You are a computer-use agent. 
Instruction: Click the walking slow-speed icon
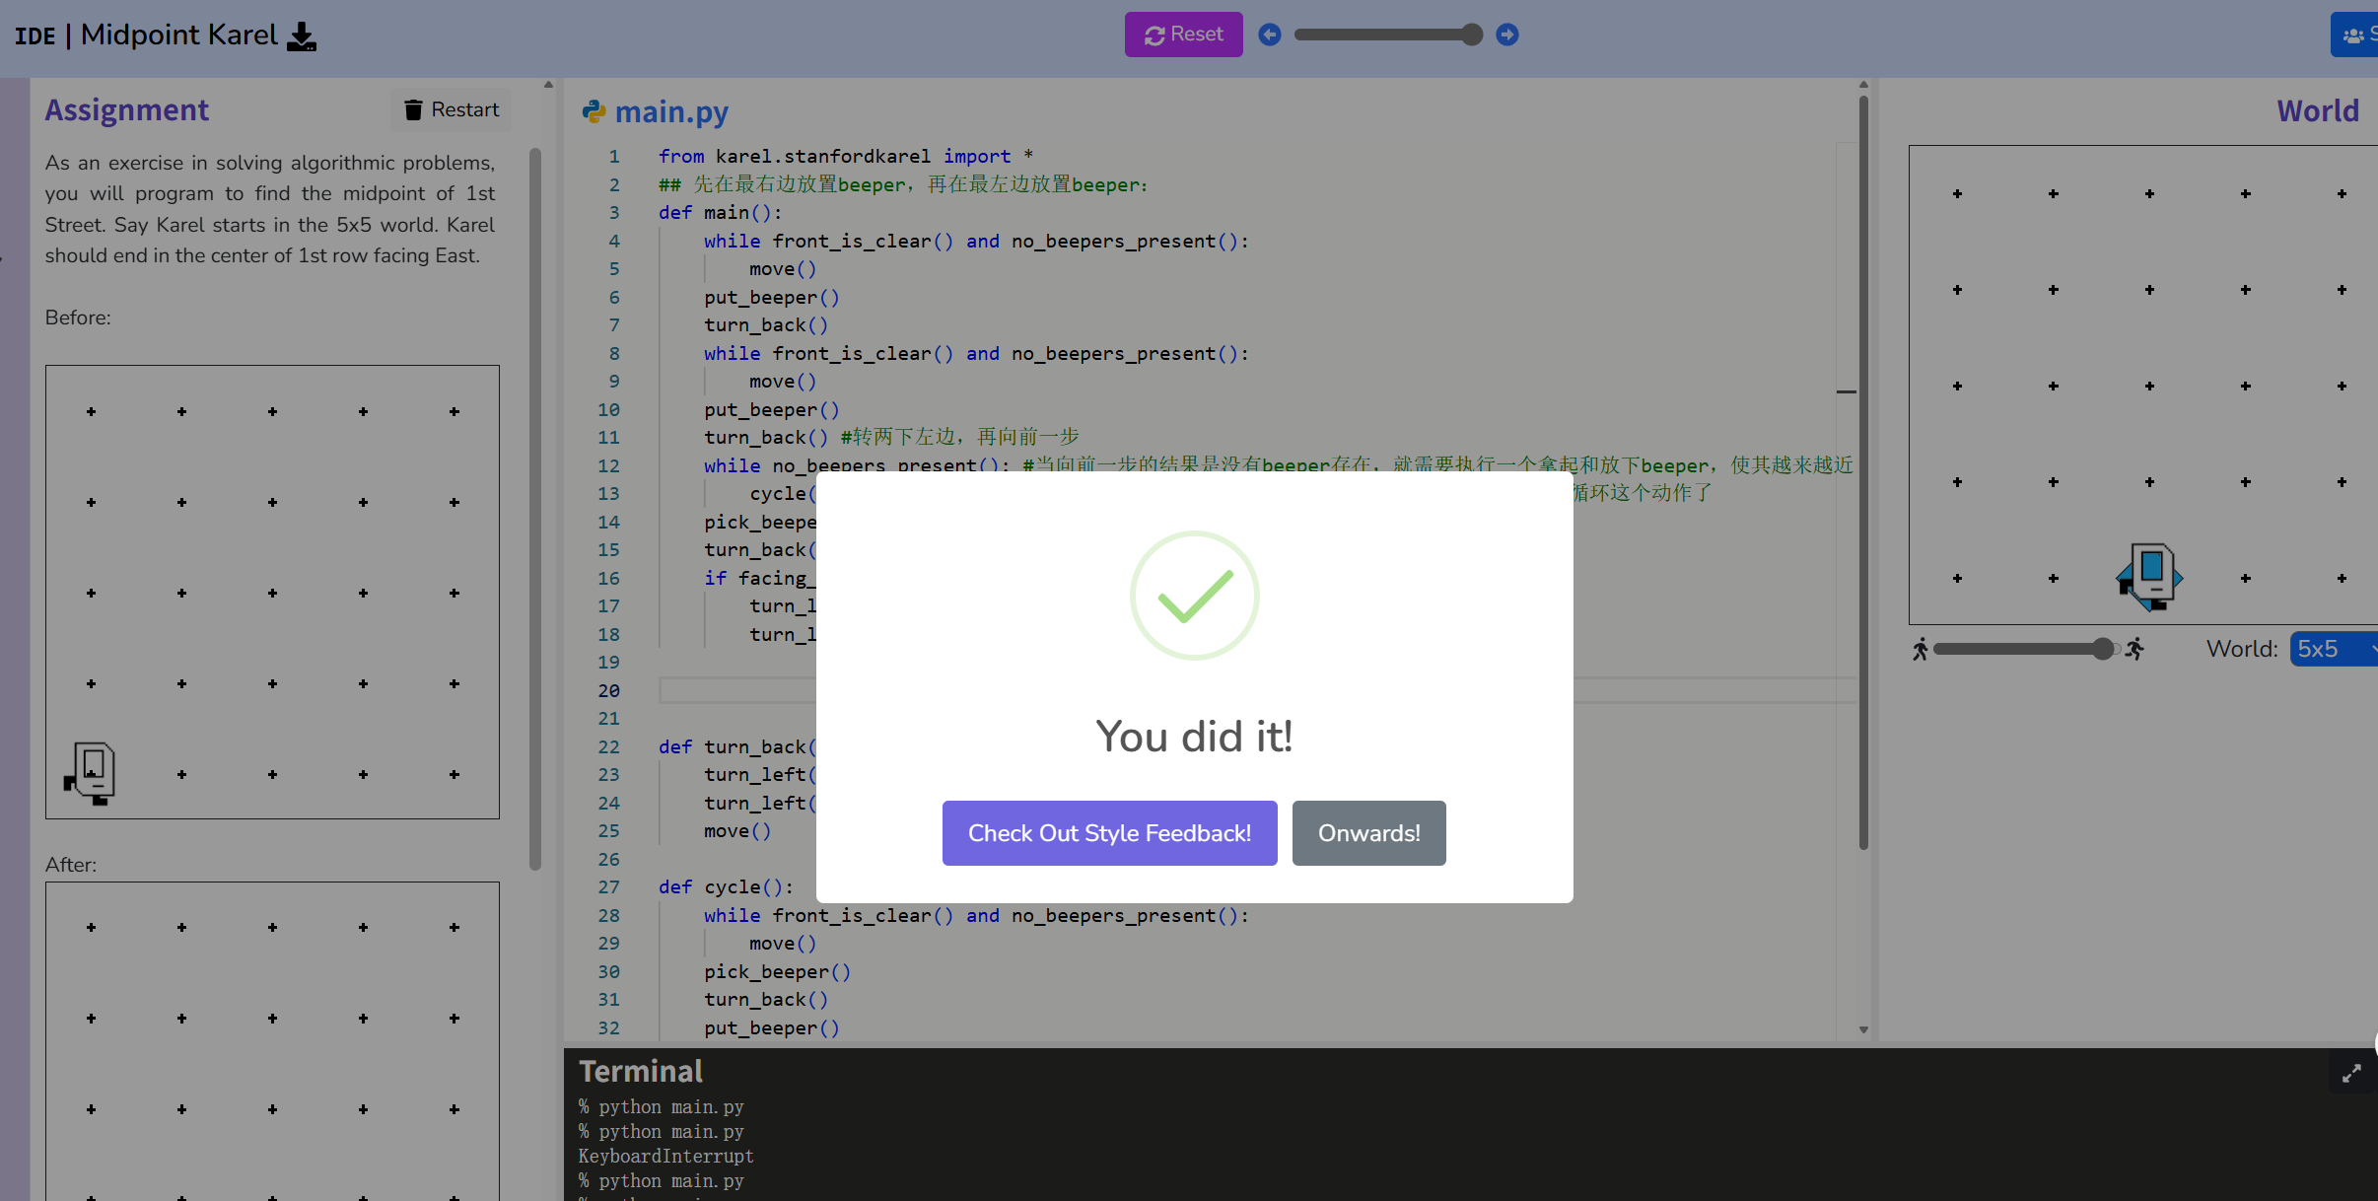pos(1920,649)
